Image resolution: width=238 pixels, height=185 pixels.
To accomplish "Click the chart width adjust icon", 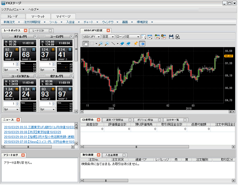I will coord(143,37).
